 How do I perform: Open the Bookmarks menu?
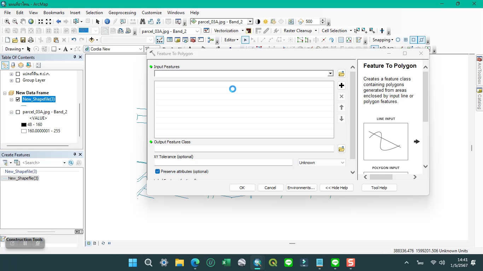click(54, 13)
